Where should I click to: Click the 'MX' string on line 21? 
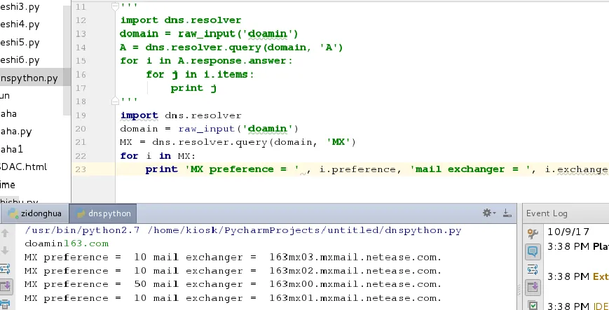click(x=338, y=142)
